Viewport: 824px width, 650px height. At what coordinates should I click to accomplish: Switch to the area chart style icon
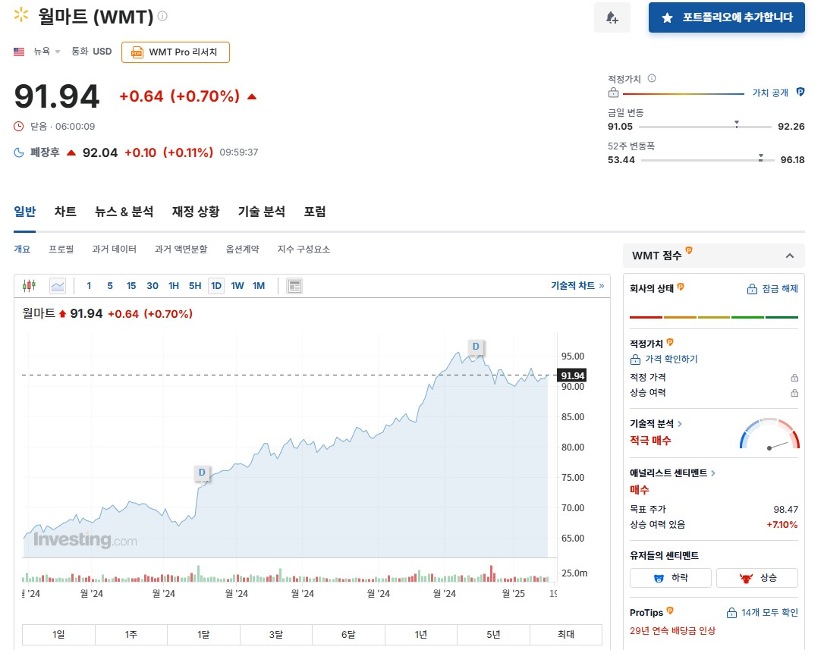click(57, 286)
